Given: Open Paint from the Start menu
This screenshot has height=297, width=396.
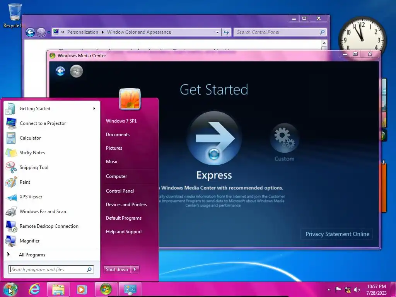Looking at the screenshot, I should click(52, 182).
